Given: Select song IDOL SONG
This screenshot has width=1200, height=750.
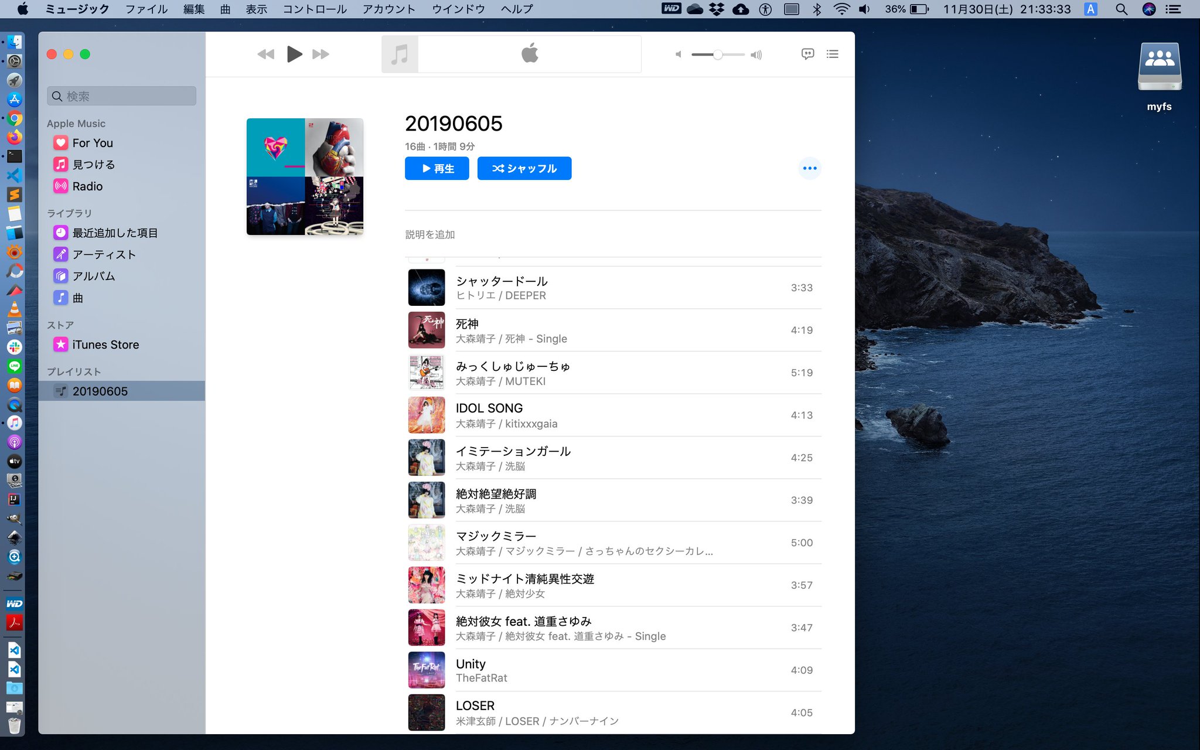Looking at the screenshot, I should pyautogui.click(x=614, y=415).
